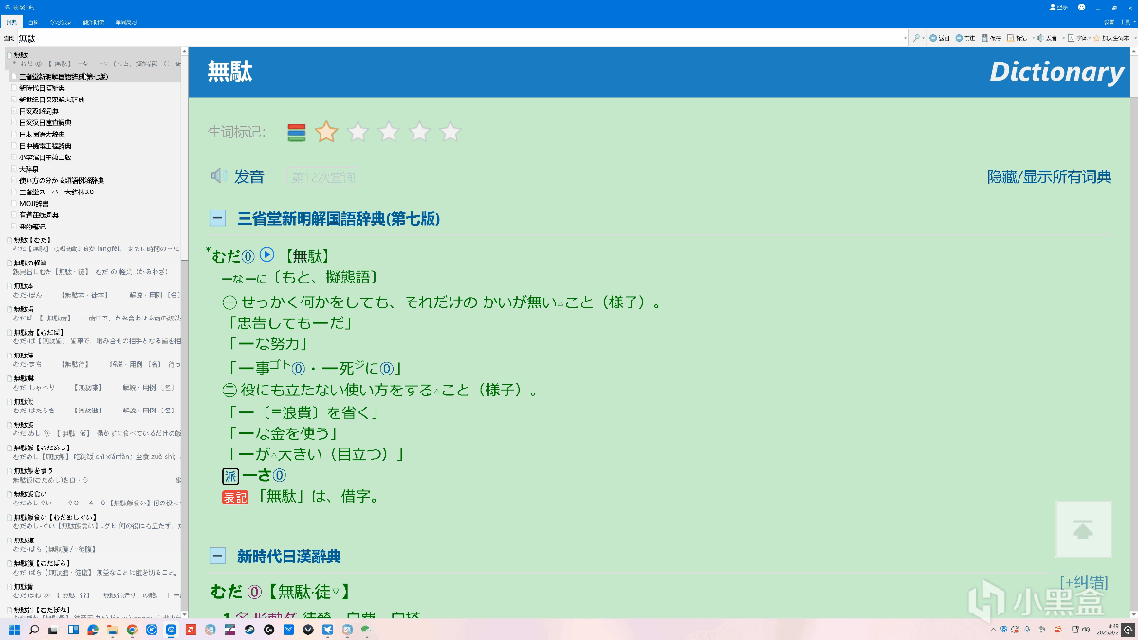Set first orange star in 生词标记 rating
The height and width of the screenshot is (640, 1138).
click(326, 133)
